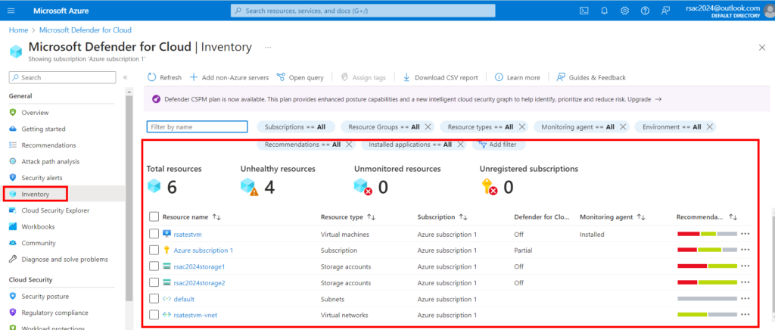The image size is (775, 330).
Task: Click the Defender for Cloud cube icon in header
Action: 16,51
